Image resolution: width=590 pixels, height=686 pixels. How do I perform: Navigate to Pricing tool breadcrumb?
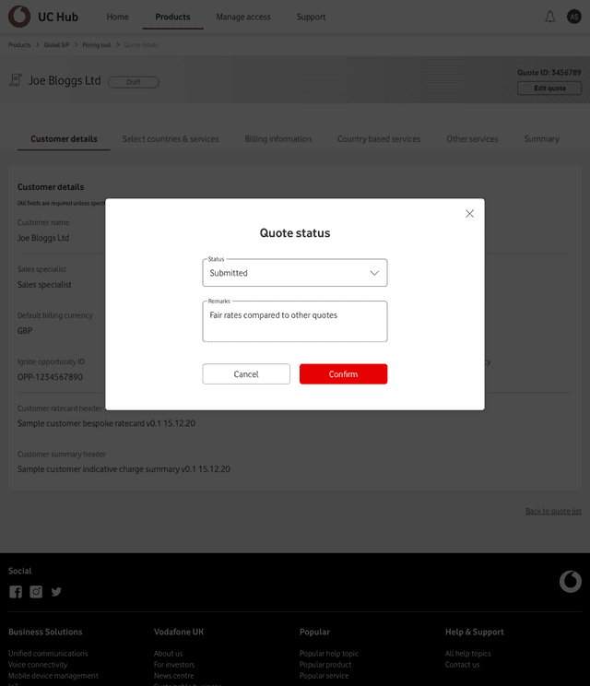(x=96, y=45)
